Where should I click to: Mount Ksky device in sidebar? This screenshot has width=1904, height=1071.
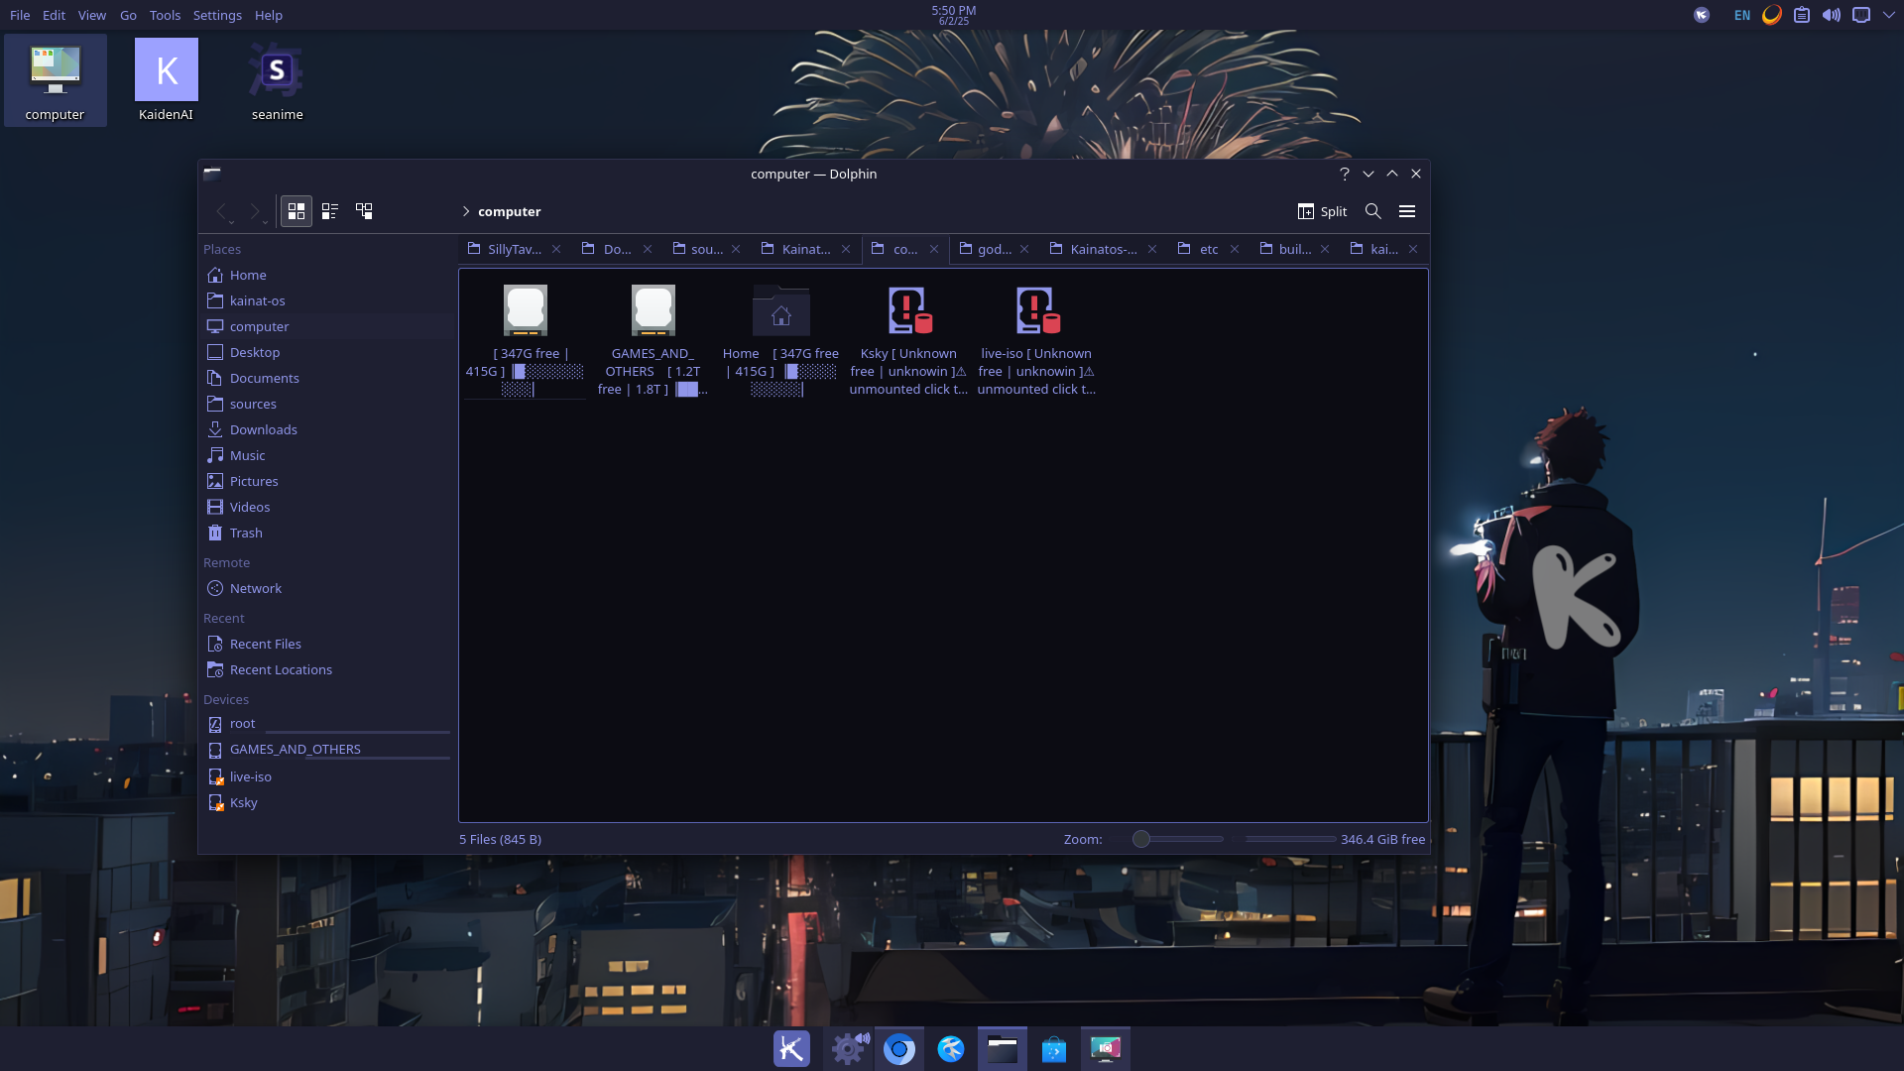tap(326, 802)
